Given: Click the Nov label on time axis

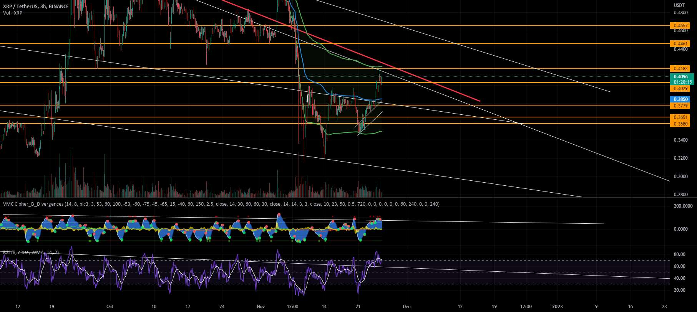Looking at the screenshot, I should tap(261, 307).
